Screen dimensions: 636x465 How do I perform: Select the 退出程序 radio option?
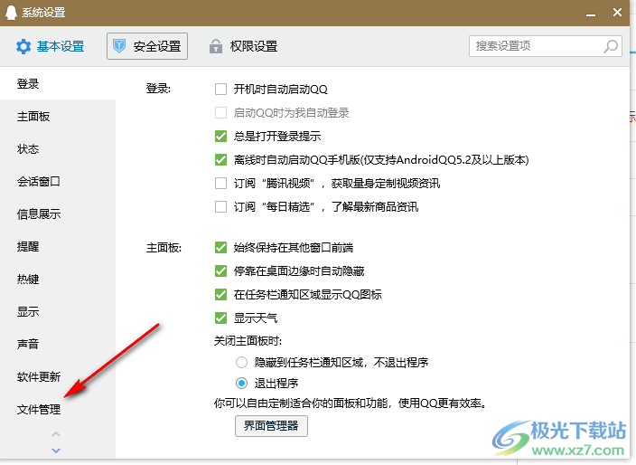[x=241, y=383]
